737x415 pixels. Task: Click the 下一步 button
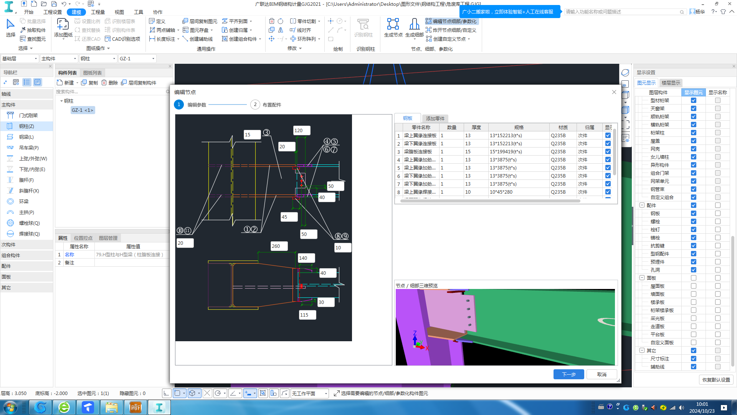tap(568, 374)
